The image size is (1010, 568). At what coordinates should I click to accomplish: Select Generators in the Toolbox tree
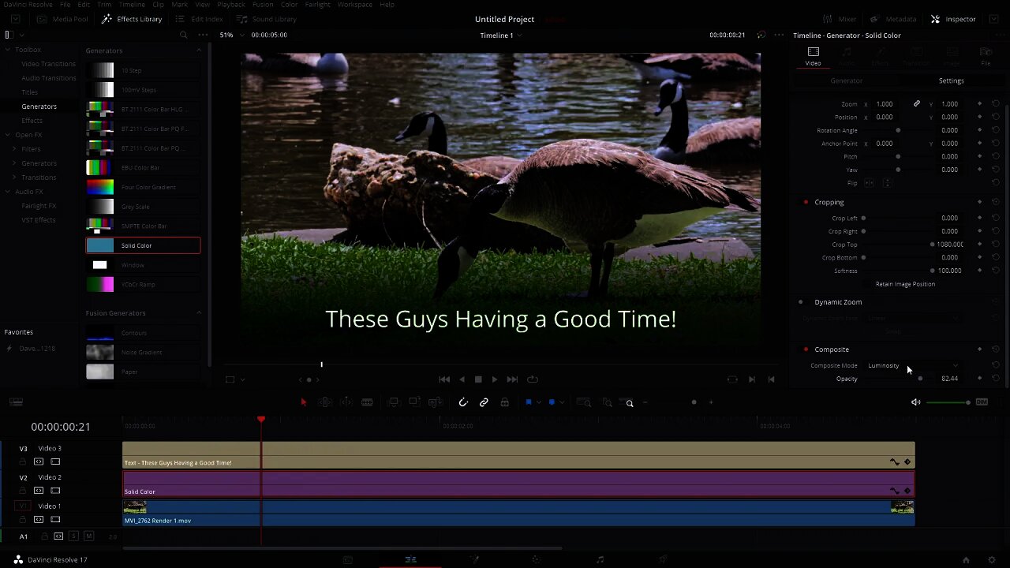[39, 106]
